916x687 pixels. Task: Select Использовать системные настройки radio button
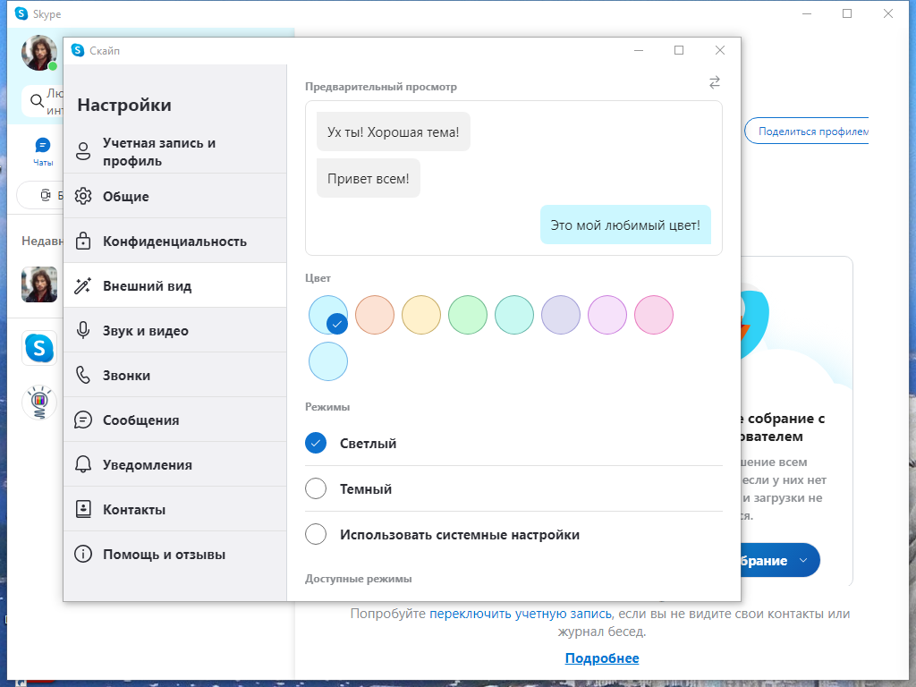(316, 534)
